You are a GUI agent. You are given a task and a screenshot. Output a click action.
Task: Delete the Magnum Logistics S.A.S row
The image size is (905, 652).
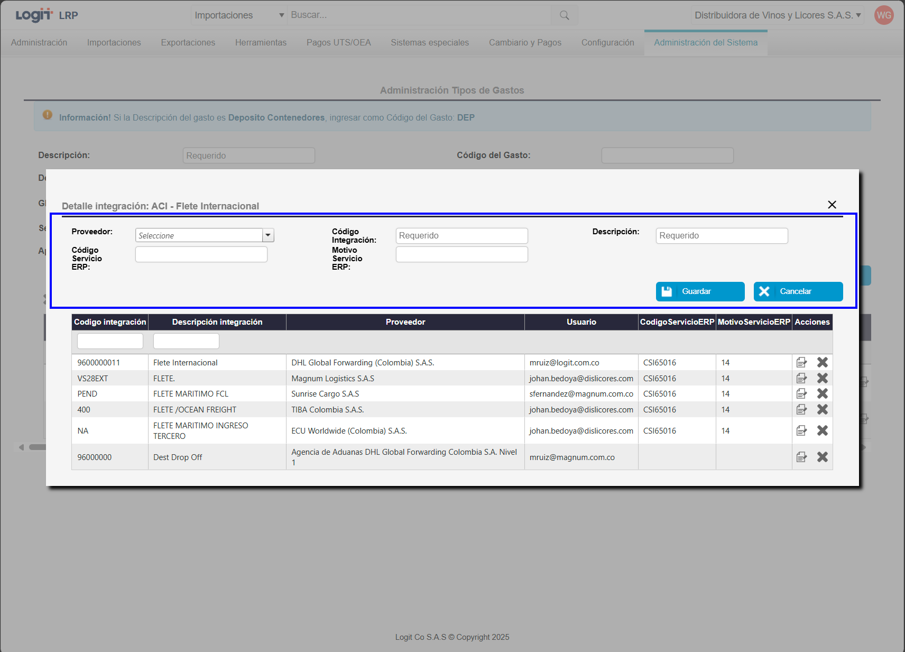[x=822, y=379]
